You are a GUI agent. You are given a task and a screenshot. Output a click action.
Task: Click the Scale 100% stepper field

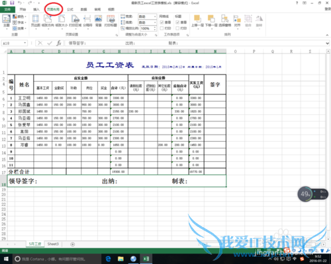[x=148, y=28]
